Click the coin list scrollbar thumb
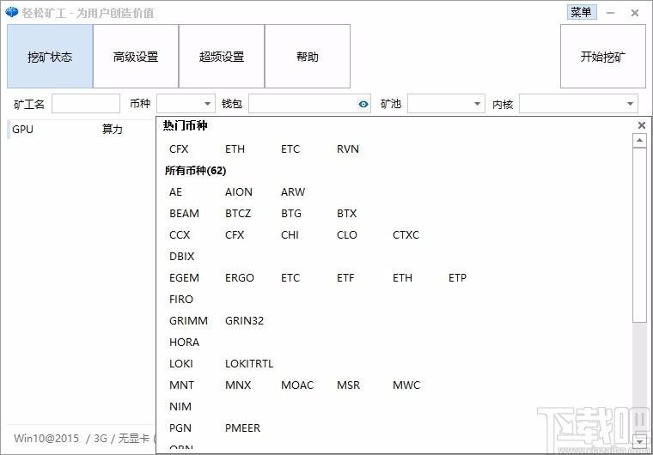This screenshot has height=455, width=653. 639,234
